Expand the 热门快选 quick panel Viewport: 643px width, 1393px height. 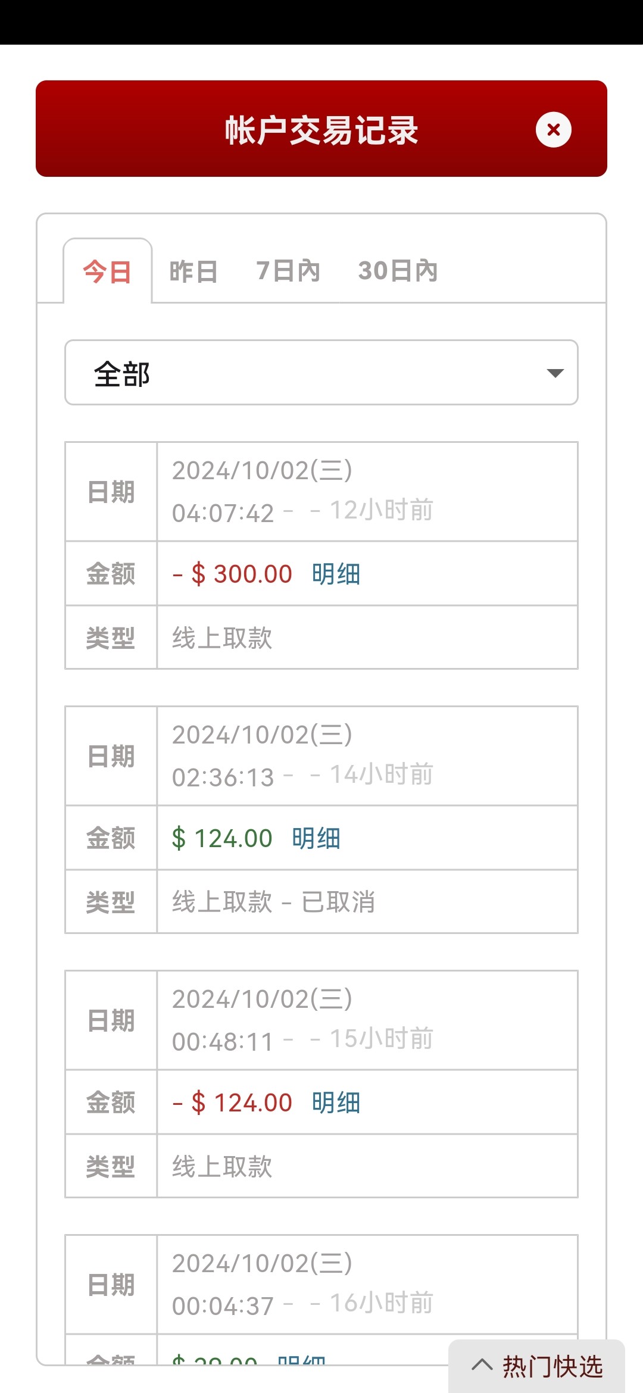(551, 1366)
